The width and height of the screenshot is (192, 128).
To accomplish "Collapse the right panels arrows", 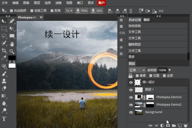I will (159, 16).
